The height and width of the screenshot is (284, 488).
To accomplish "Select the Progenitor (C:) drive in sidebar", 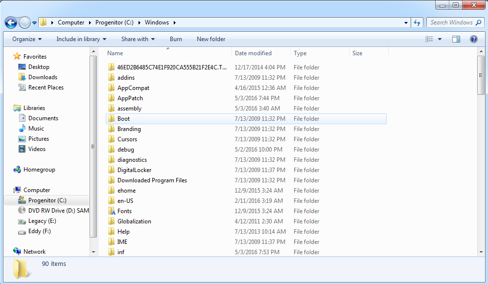I will (x=47, y=200).
